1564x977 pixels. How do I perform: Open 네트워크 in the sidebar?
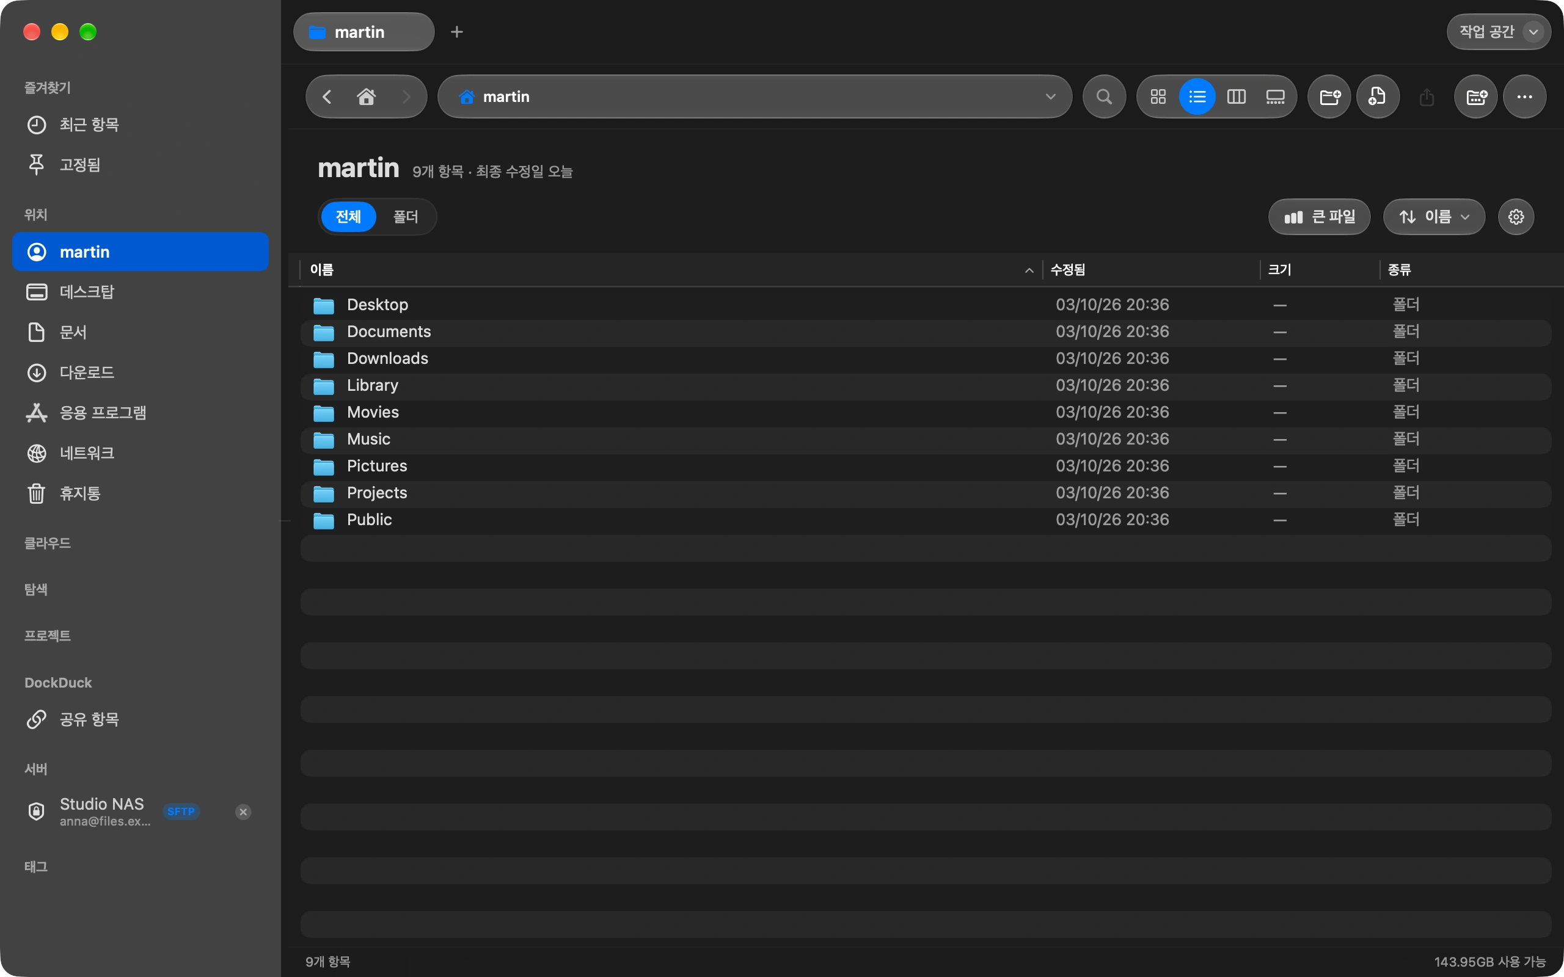pos(141,453)
